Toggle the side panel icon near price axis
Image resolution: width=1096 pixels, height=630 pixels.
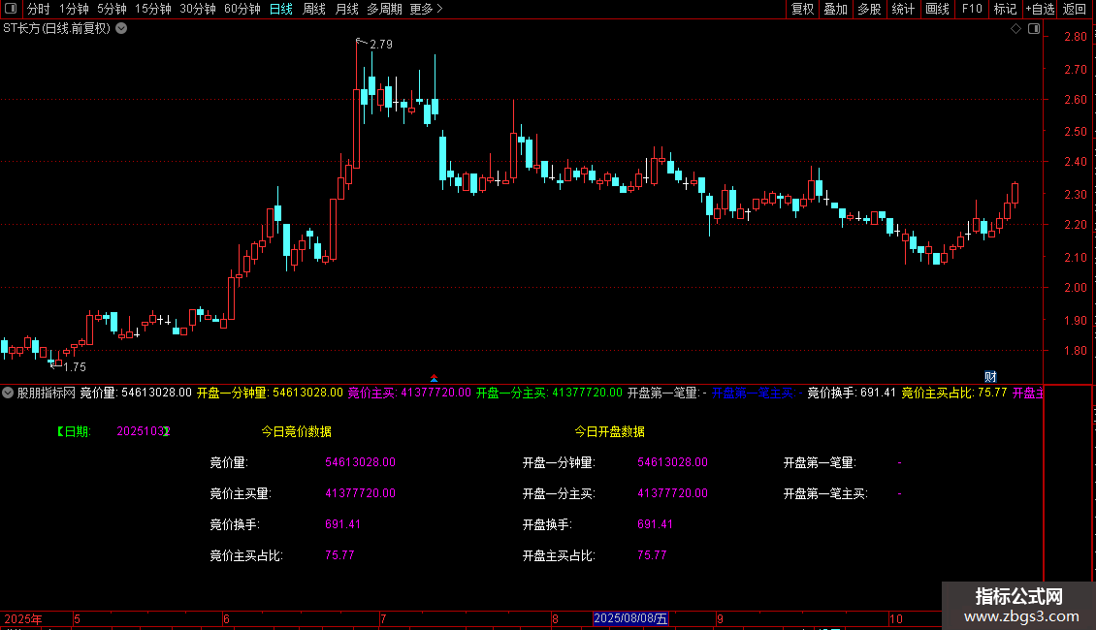[1034, 29]
